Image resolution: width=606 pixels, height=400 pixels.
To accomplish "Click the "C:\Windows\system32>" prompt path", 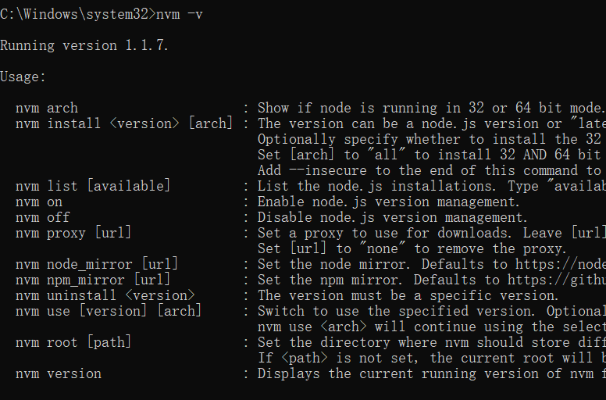I will (78, 14).
